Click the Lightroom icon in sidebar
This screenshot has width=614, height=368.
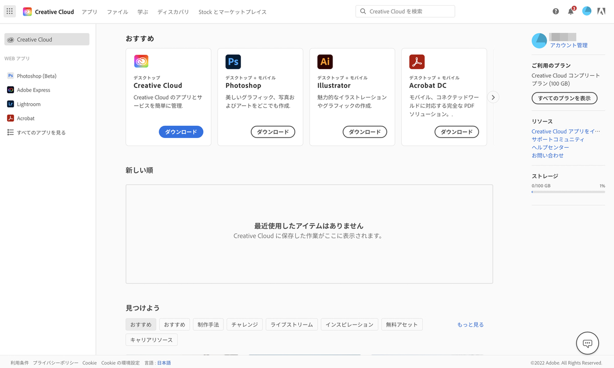[10, 104]
